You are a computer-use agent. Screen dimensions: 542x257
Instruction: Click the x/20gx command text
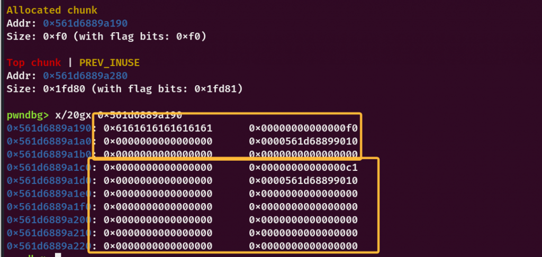(x=73, y=115)
